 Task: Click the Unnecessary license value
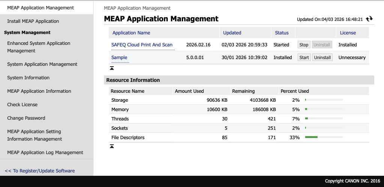coord(352,57)
